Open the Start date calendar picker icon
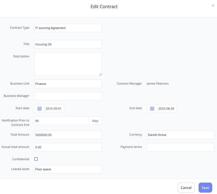217x194 pixels. coord(40,108)
